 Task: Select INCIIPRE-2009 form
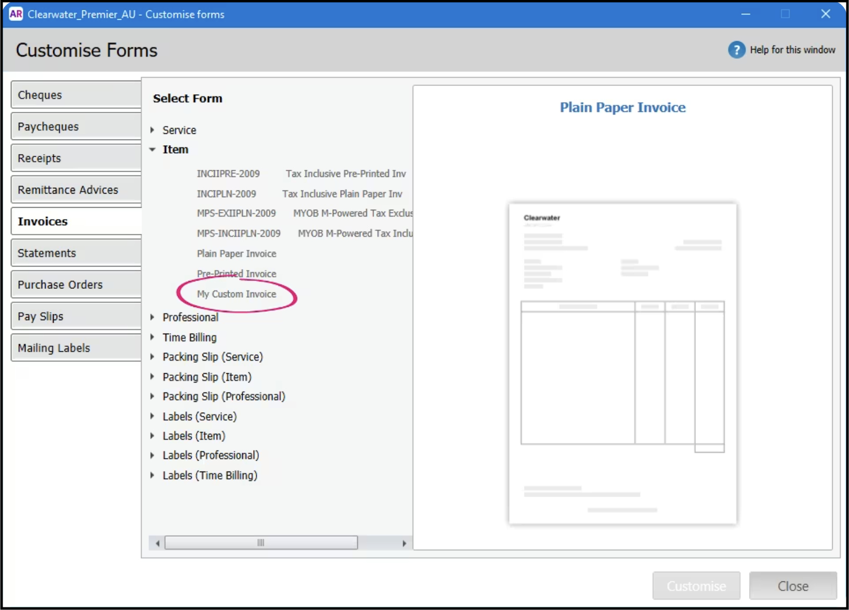click(x=228, y=174)
